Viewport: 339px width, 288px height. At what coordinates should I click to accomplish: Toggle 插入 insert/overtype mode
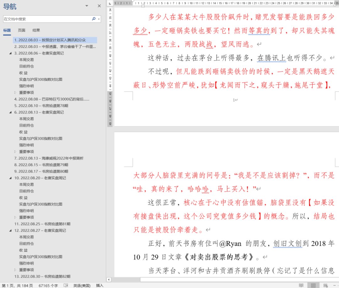click(x=100, y=285)
